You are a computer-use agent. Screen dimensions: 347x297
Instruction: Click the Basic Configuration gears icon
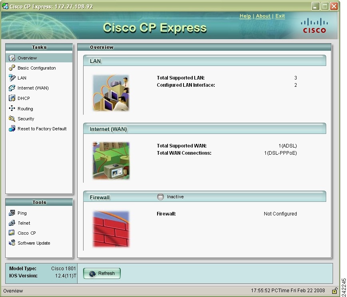tap(12, 68)
